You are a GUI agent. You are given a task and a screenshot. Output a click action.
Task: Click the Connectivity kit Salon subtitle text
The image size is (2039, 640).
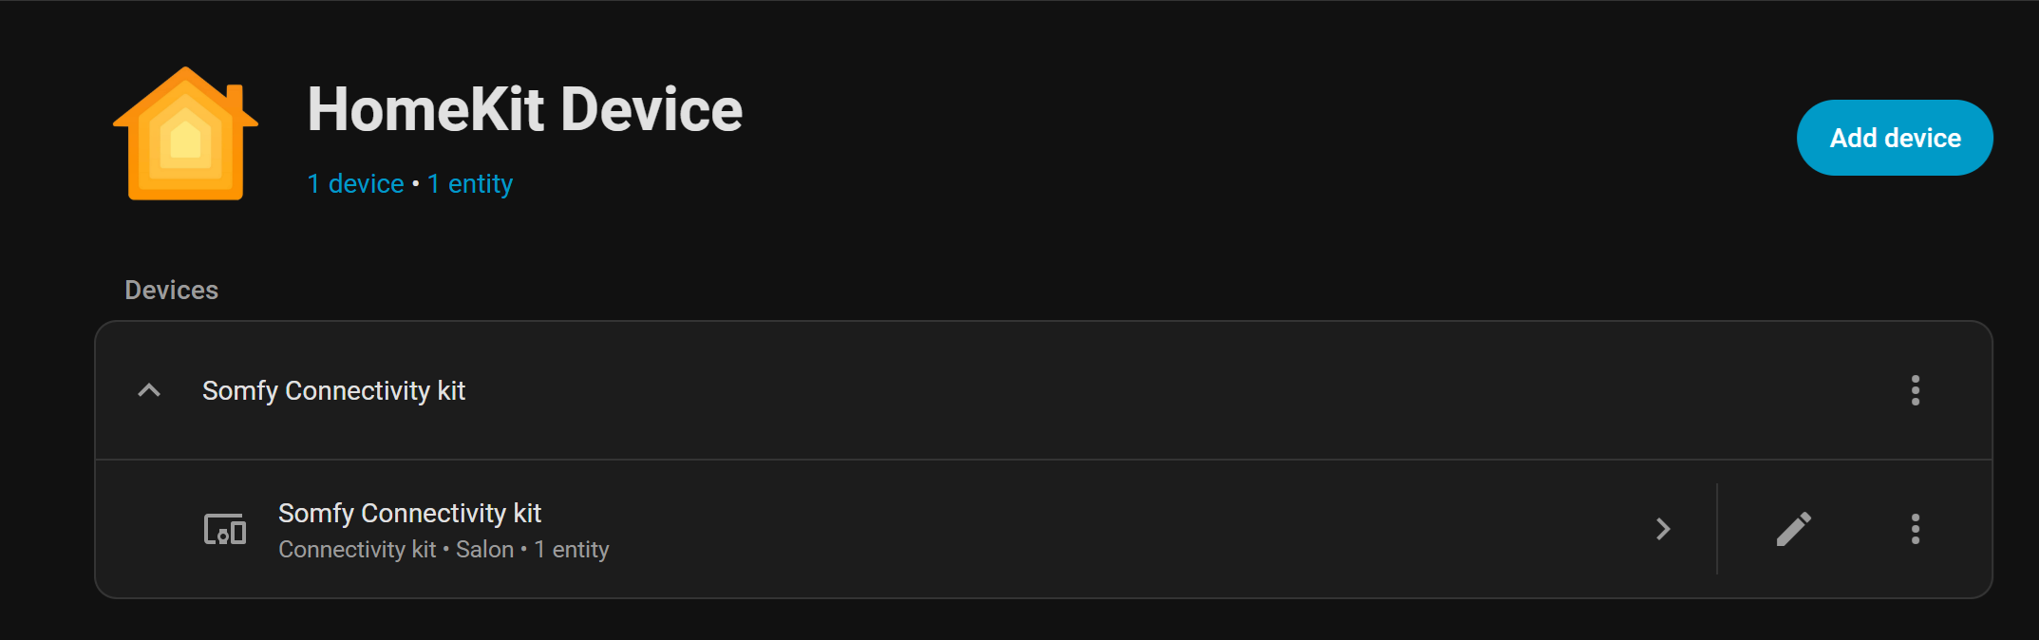[x=443, y=550]
